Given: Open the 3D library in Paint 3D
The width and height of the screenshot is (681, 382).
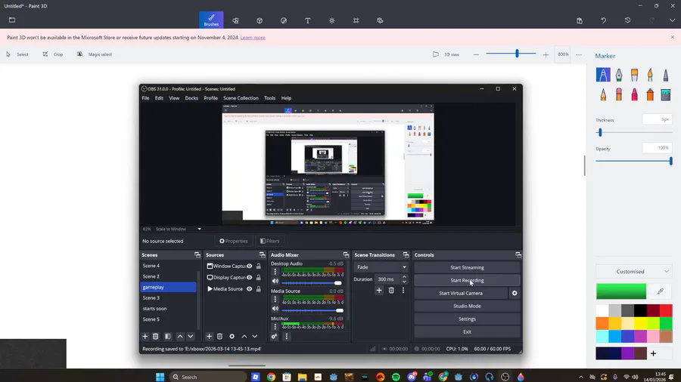Looking at the screenshot, I should pos(380,20).
